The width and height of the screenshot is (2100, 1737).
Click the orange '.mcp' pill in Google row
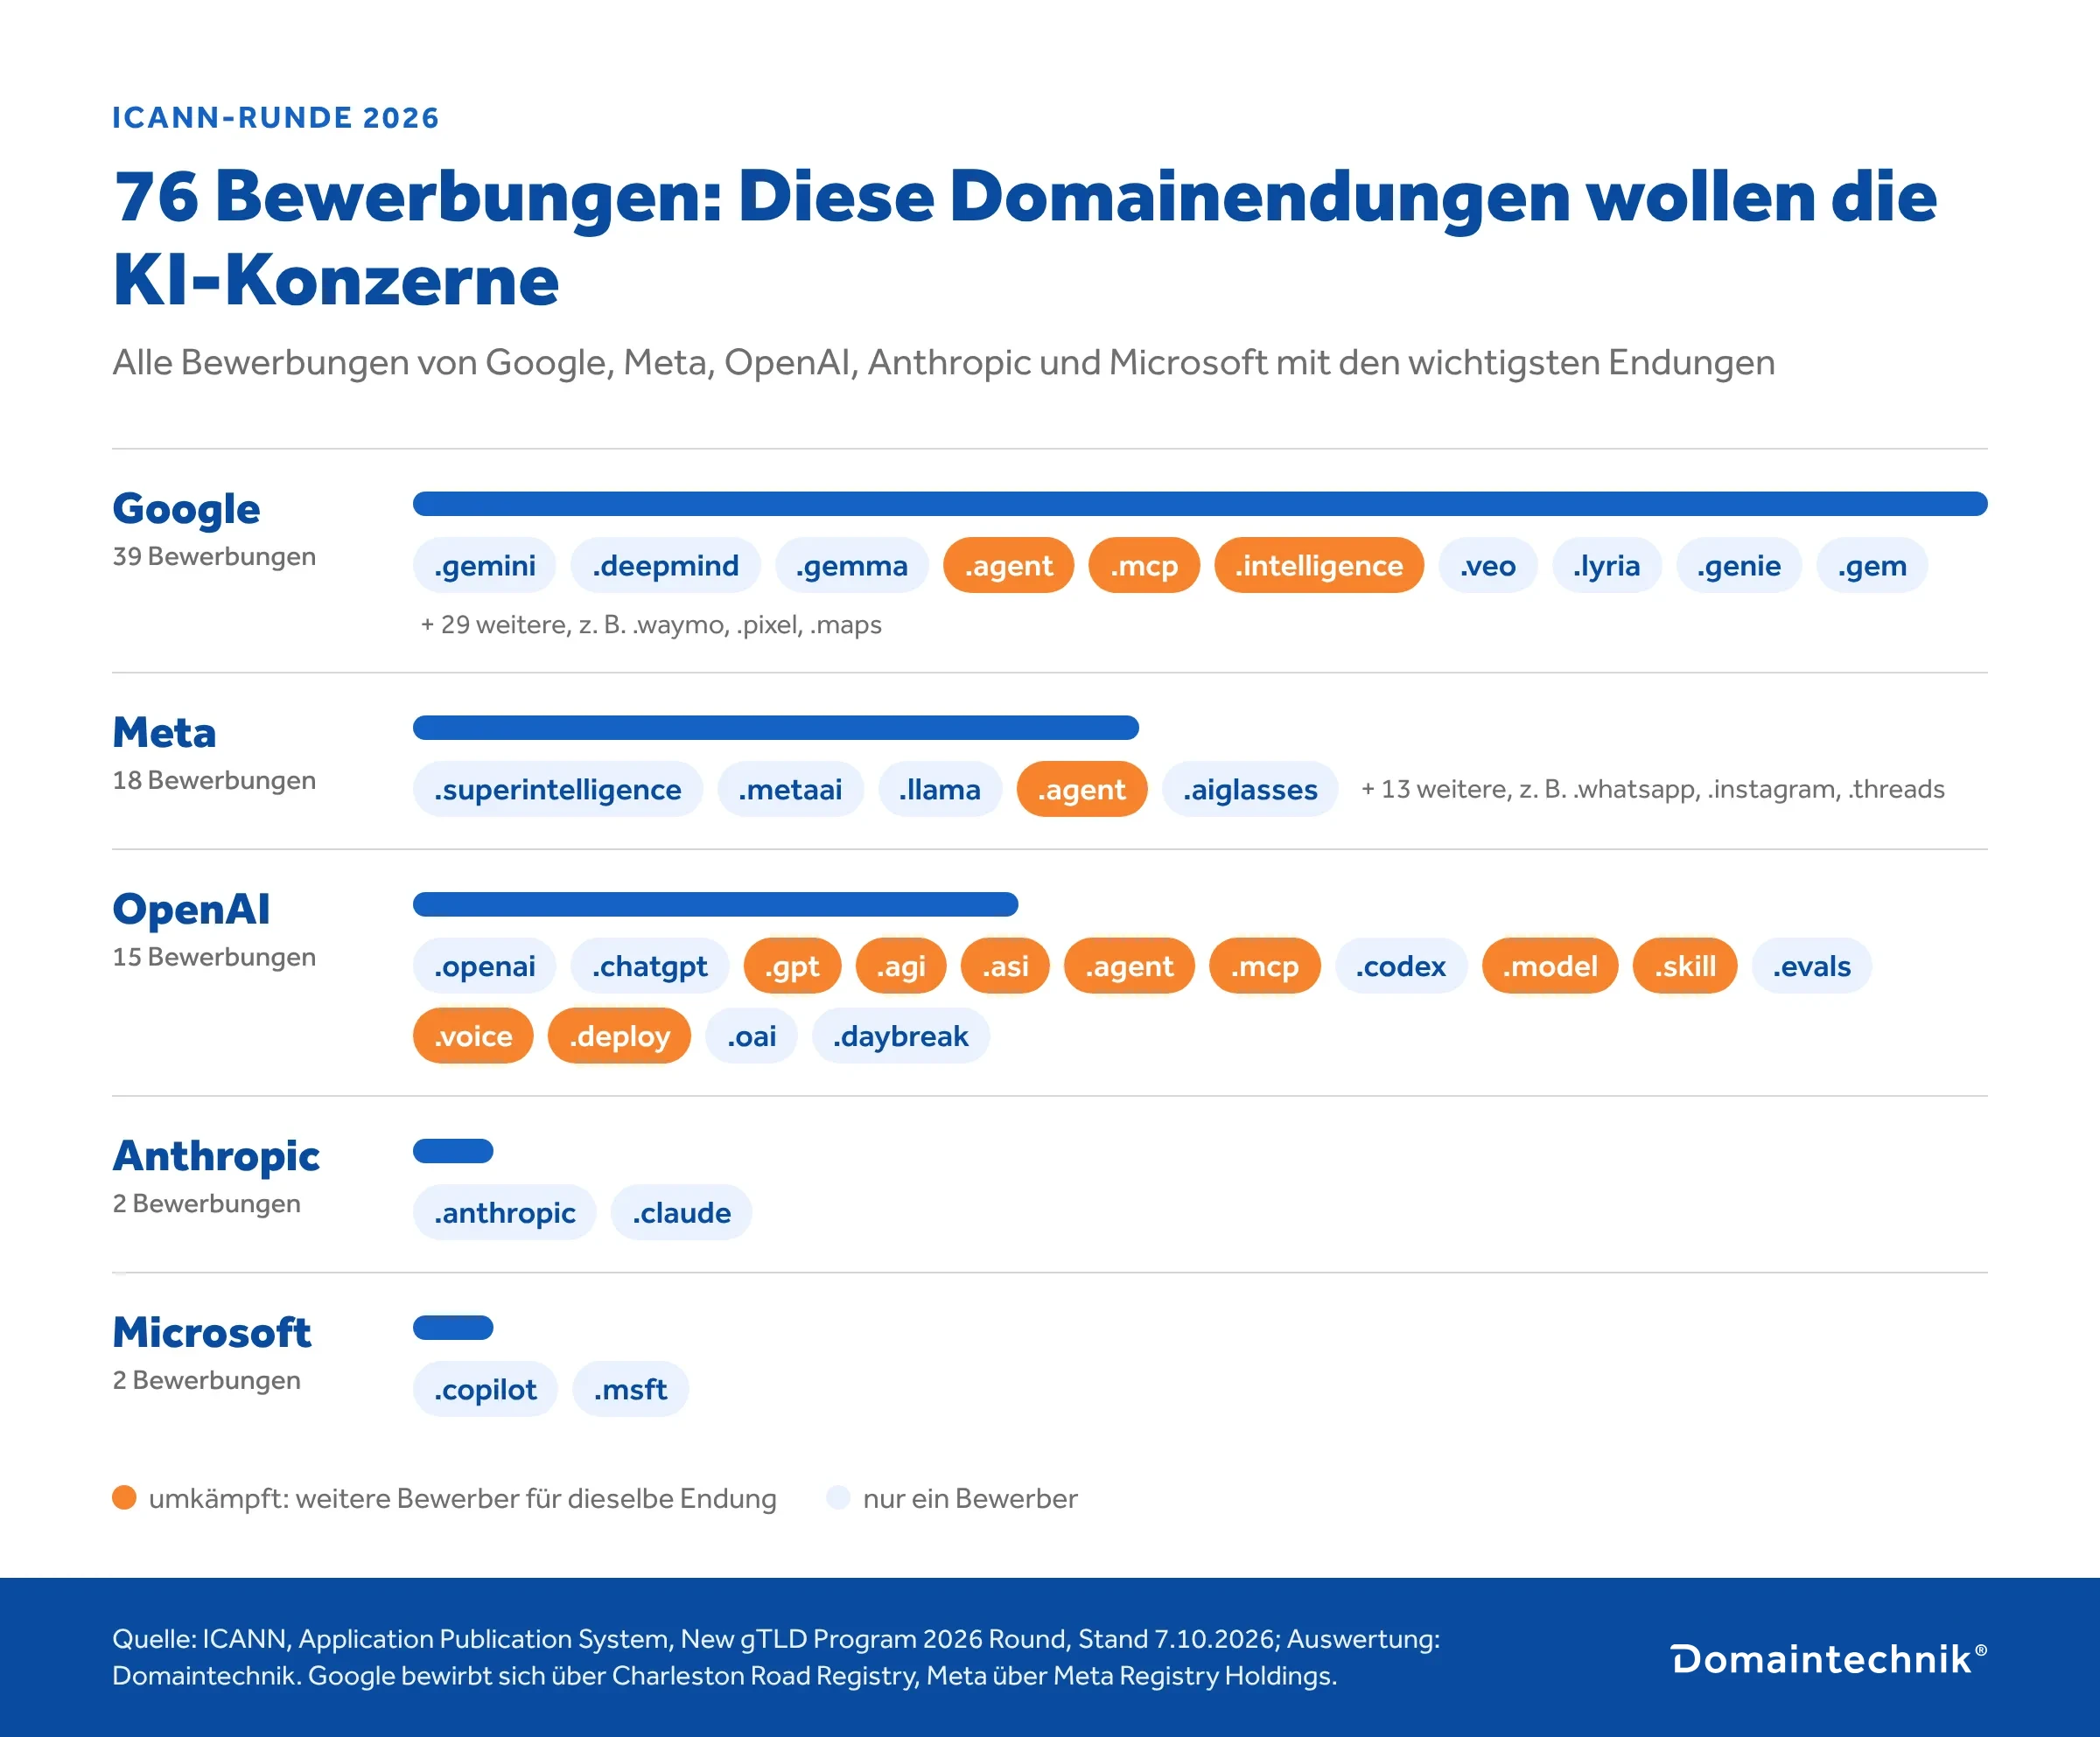coord(1144,566)
